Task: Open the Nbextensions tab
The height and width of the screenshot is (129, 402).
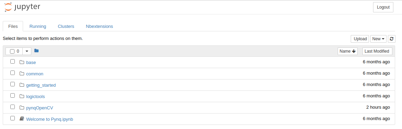Action: (x=99, y=26)
